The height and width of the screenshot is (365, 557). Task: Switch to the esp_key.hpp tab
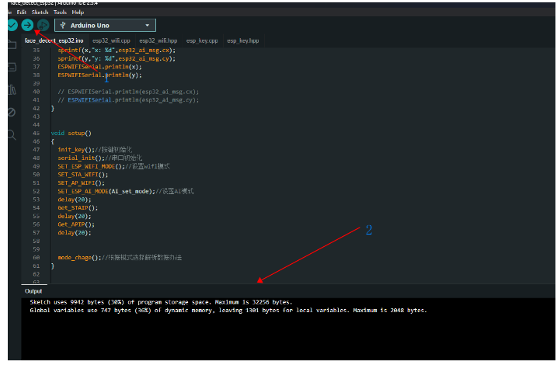click(243, 41)
